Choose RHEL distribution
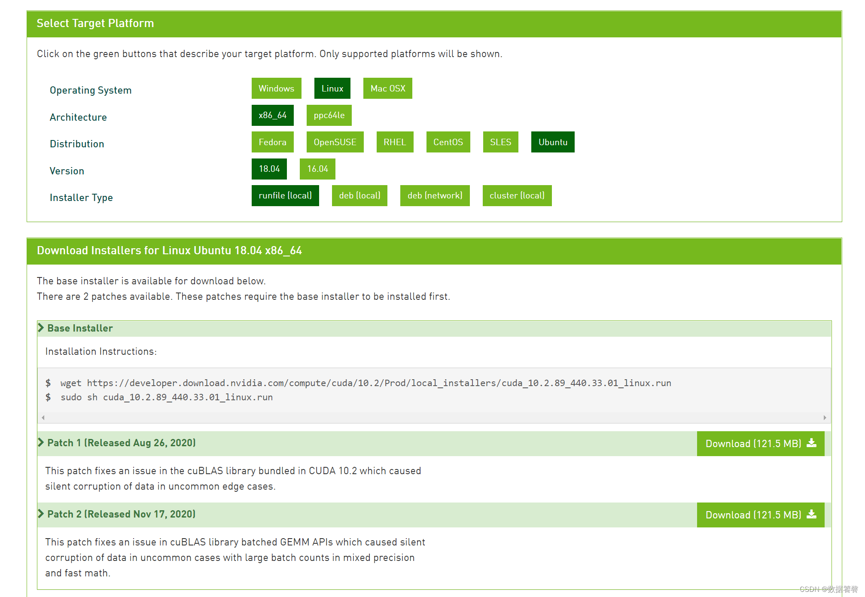 click(395, 142)
